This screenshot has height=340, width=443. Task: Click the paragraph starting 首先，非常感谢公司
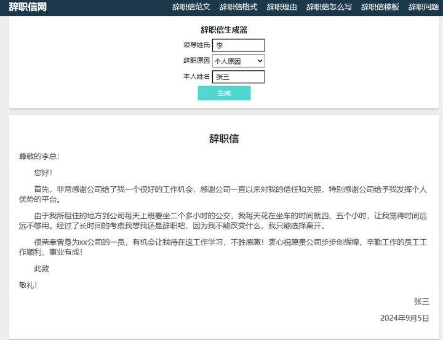click(x=223, y=194)
